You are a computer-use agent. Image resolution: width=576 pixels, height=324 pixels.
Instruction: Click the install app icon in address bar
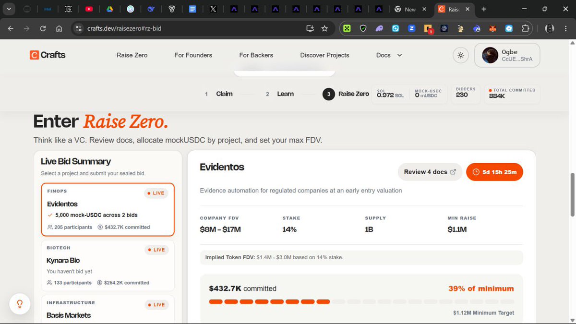[x=310, y=28]
